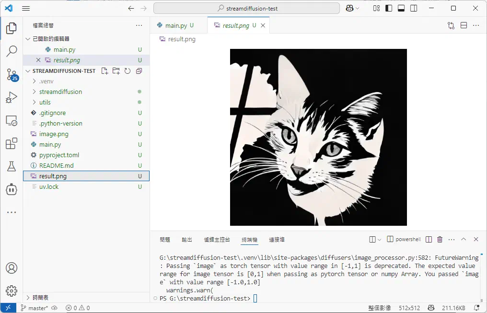Create a new file in the explorer

[x=104, y=70]
